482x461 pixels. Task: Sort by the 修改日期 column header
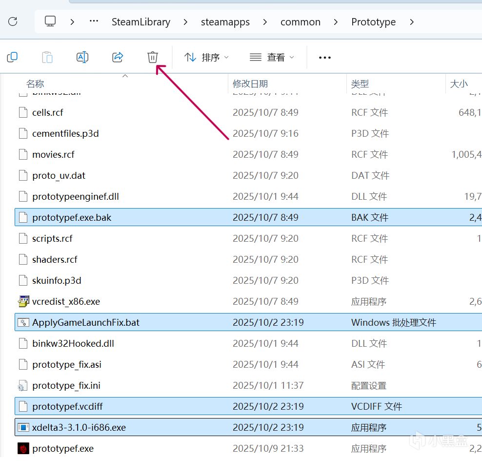pos(250,84)
